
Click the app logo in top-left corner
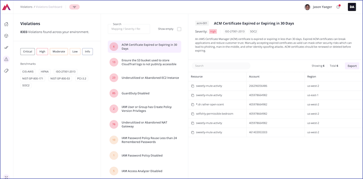point(6,7)
